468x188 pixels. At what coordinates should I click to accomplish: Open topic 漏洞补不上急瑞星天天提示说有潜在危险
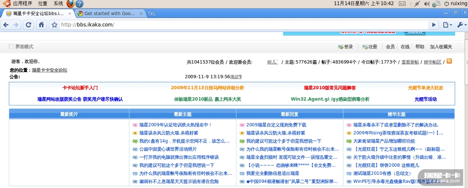179,181
